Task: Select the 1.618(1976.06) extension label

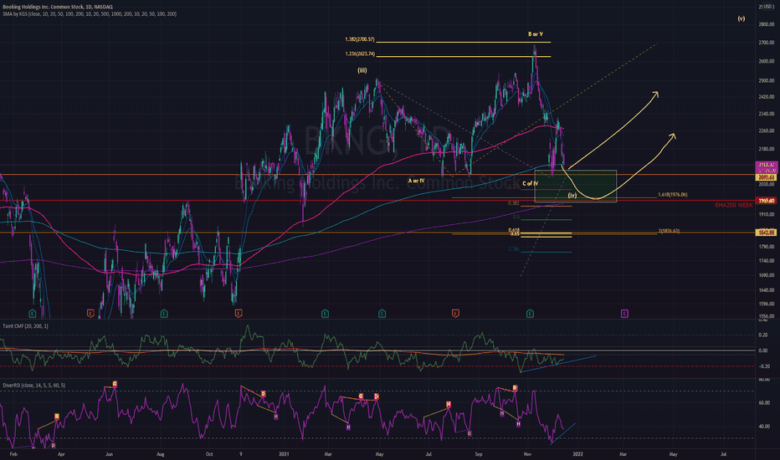Action: tap(673, 194)
